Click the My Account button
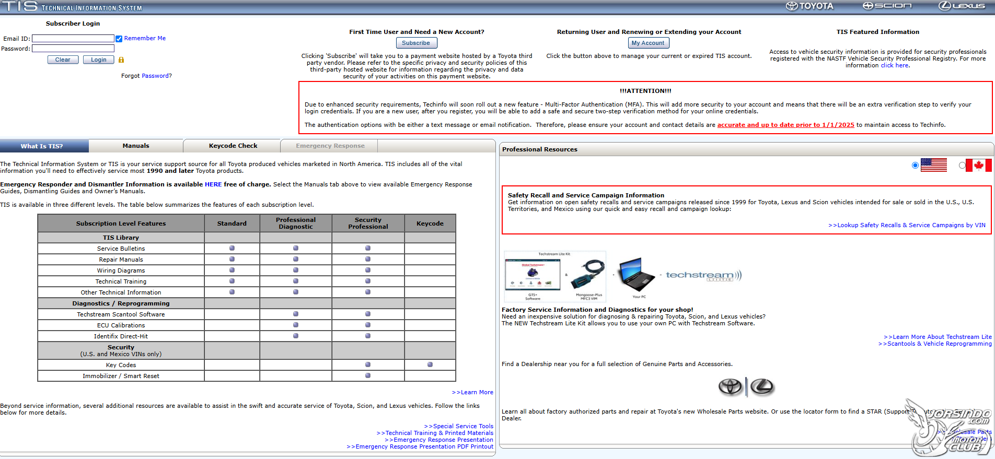Viewport: 995px width, 459px height. 648,43
